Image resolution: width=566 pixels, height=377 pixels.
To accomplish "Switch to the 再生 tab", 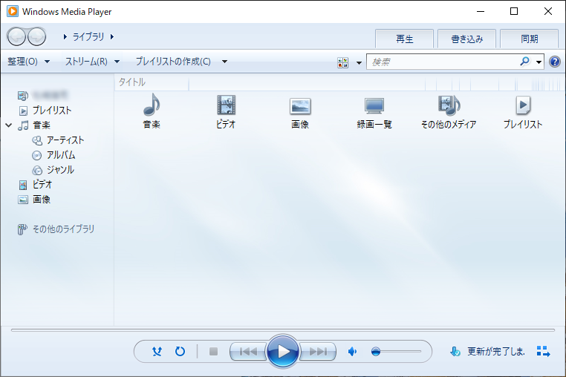I will (x=404, y=39).
